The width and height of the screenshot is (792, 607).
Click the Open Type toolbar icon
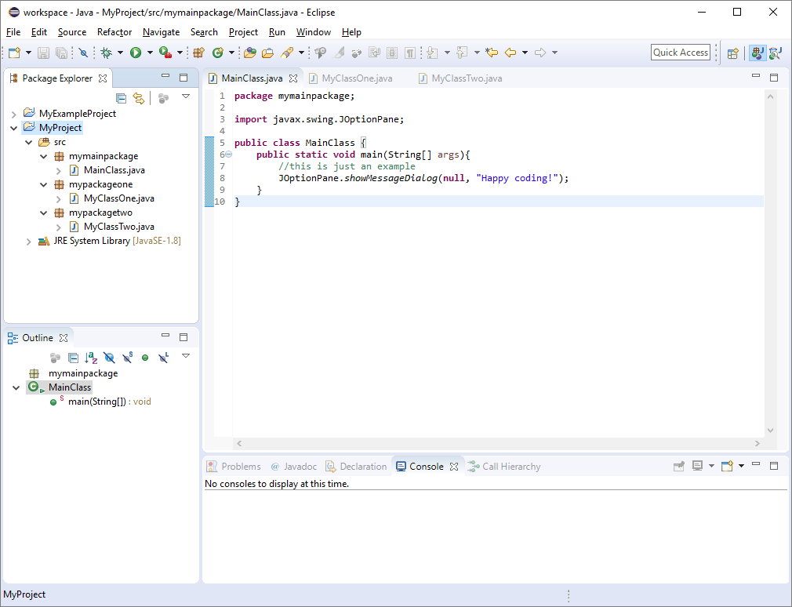(249, 53)
